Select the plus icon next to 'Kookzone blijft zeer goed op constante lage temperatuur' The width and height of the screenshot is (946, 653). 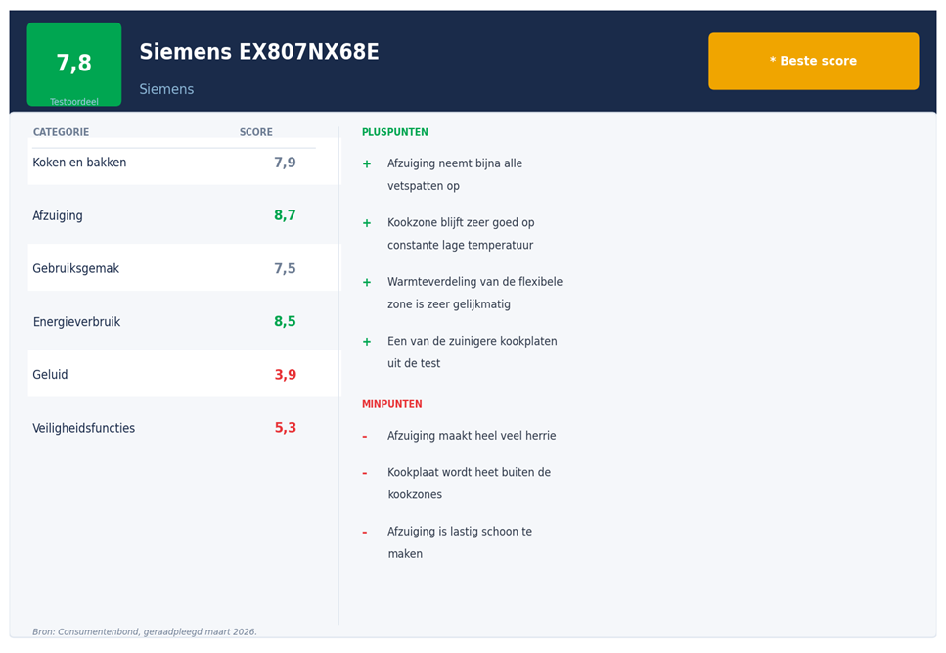[x=368, y=223]
